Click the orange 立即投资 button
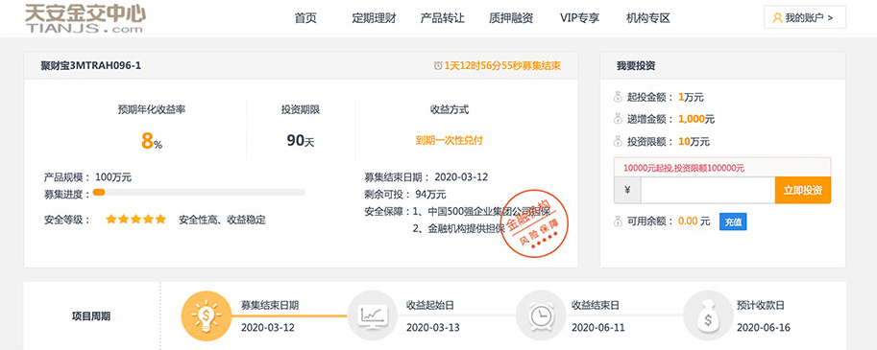This screenshot has width=877, height=350. (803, 191)
